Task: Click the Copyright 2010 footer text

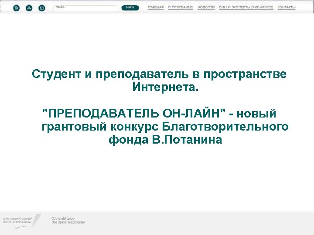Action: pyautogui.click(x=63, y=218)
